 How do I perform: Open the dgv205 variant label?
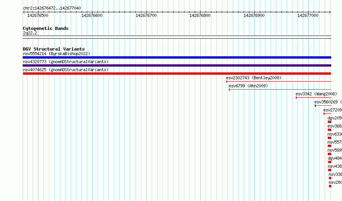click(335, 118)
